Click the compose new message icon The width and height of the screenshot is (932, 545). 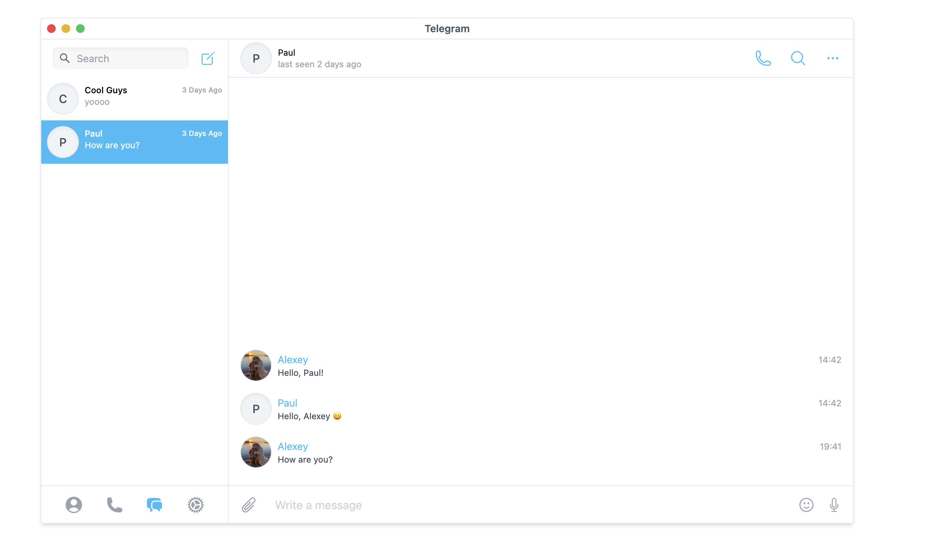point(207,59)
